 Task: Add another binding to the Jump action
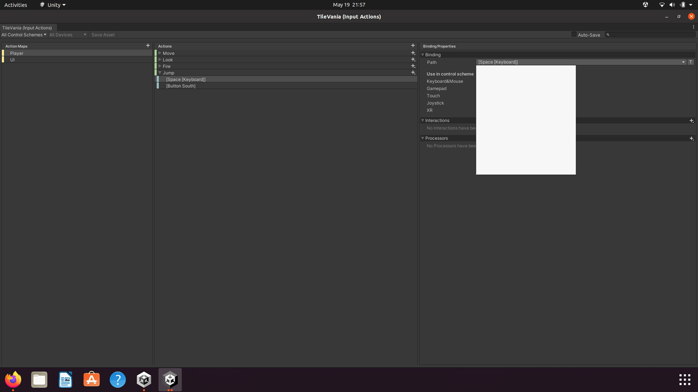pyautogui.click(x=413, y=73)
